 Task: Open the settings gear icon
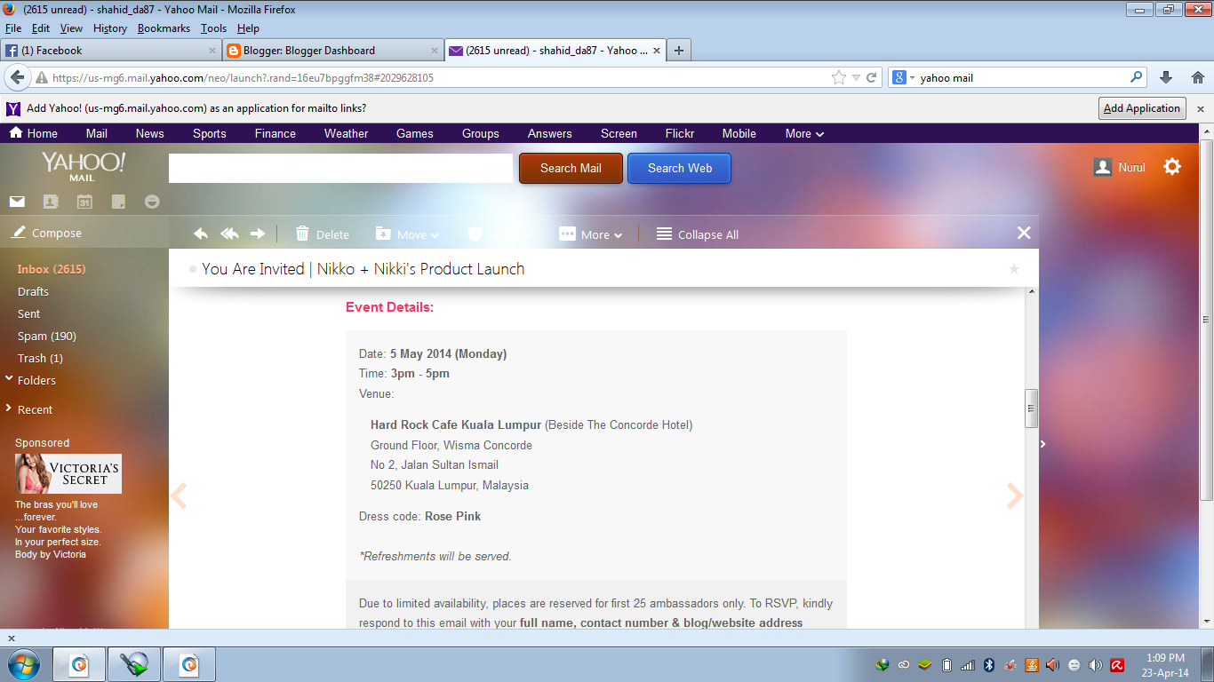click(1172, 166)
